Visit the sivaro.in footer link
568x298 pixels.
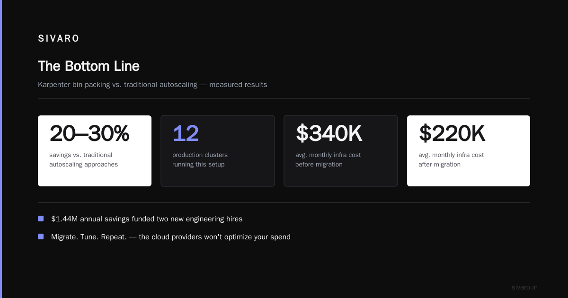point(524,287)
